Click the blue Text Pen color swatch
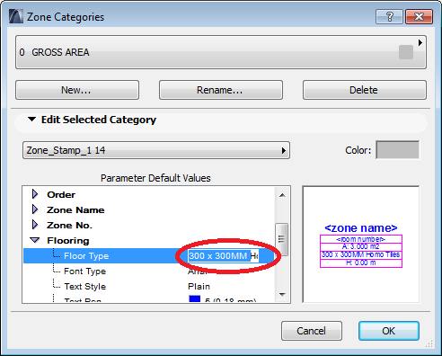This screenshot has width=442, height=356. (x=195, y=298)
